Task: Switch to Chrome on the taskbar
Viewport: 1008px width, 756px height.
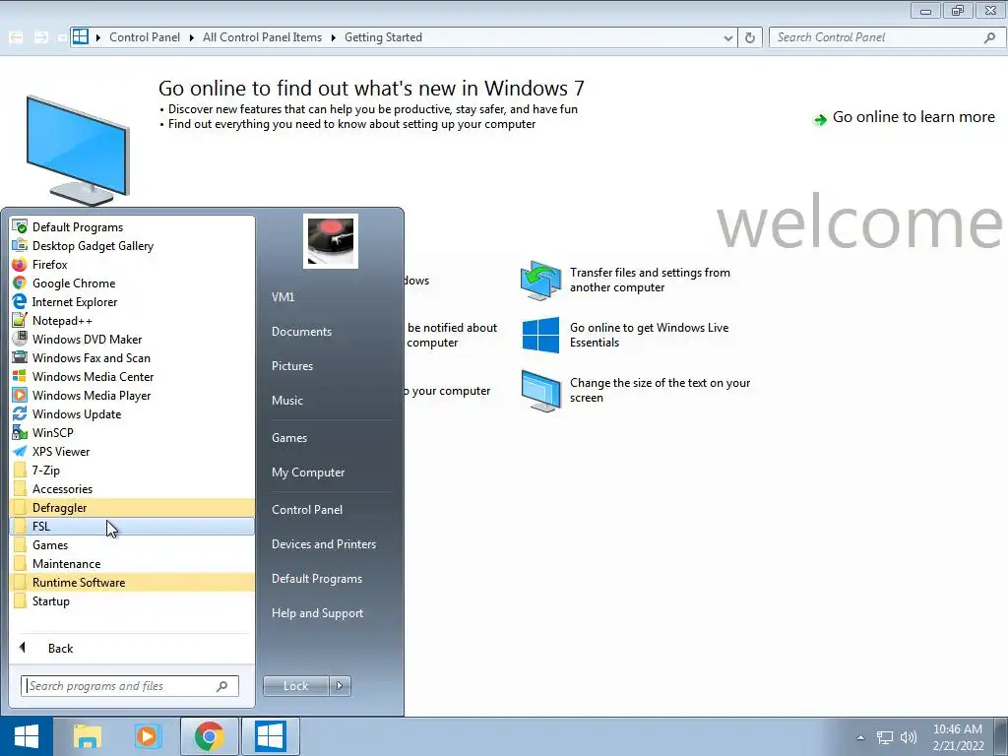Action: 209,736
